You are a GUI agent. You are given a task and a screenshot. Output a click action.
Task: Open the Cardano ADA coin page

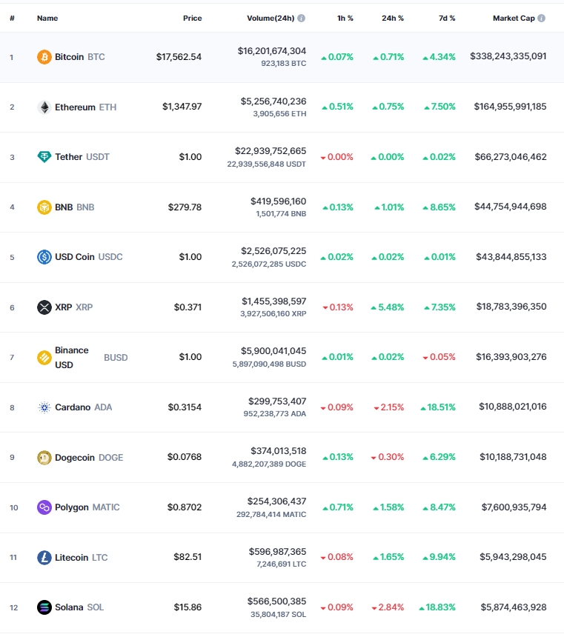[83, 407]
